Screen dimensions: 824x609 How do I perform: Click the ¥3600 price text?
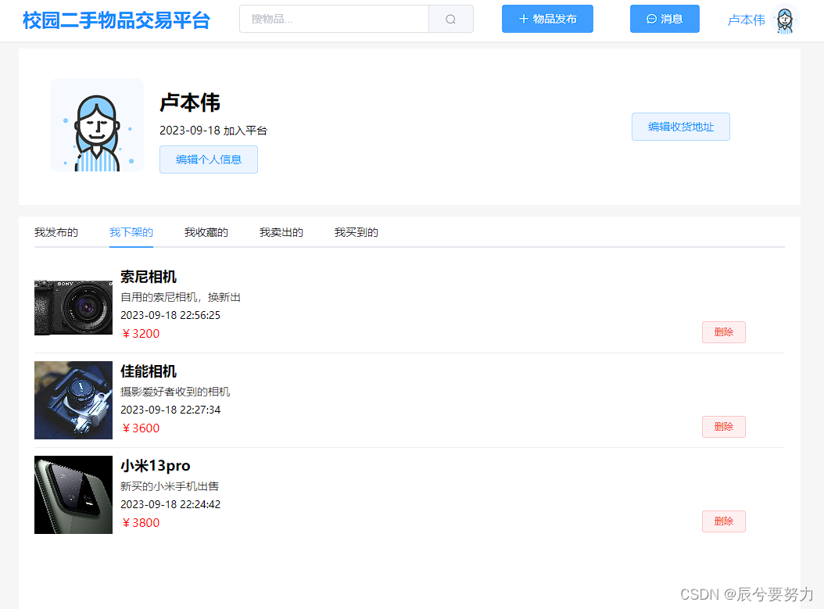[x=140, y=428]
